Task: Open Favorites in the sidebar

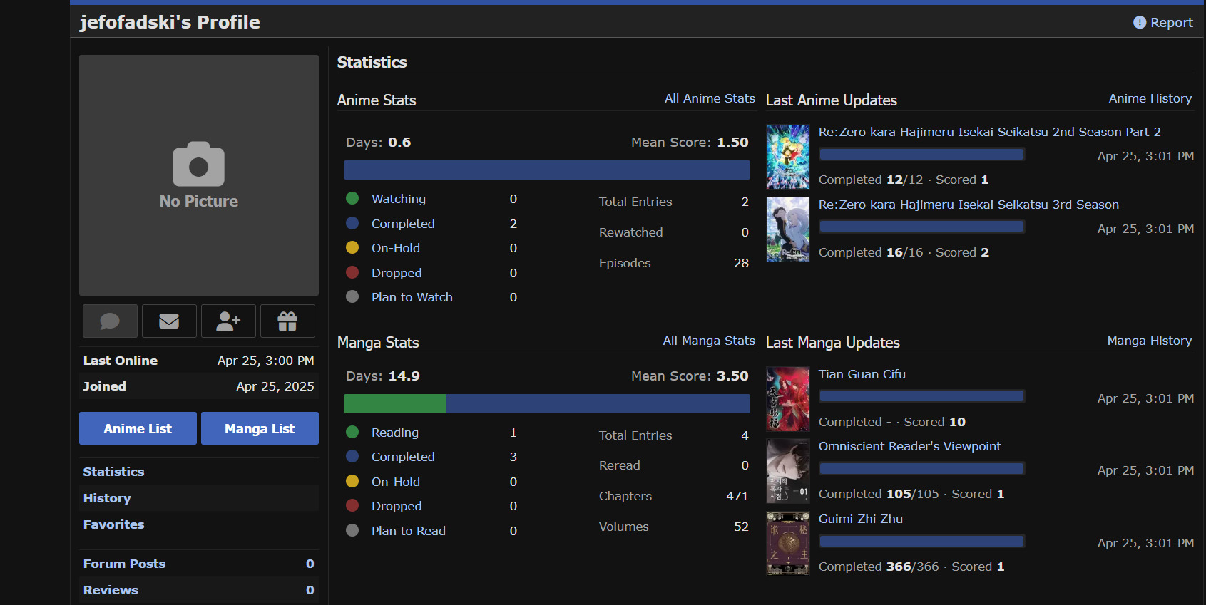Action: (x=113, y=524)
